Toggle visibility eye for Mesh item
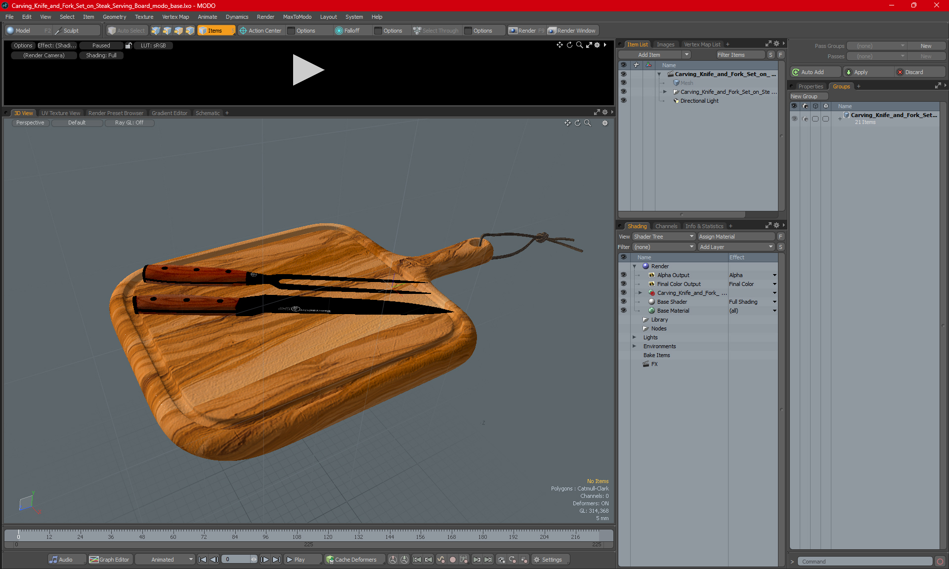The image size is (949, 569). [x=623, y=82]
